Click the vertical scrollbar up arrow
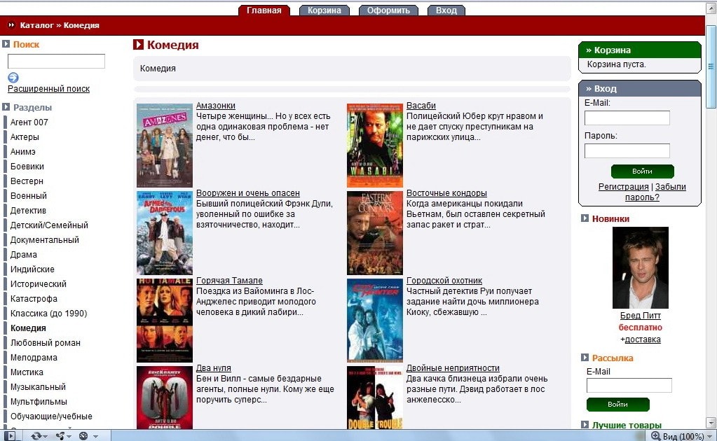This screenshot has height=441, width=717. point(711,9)
